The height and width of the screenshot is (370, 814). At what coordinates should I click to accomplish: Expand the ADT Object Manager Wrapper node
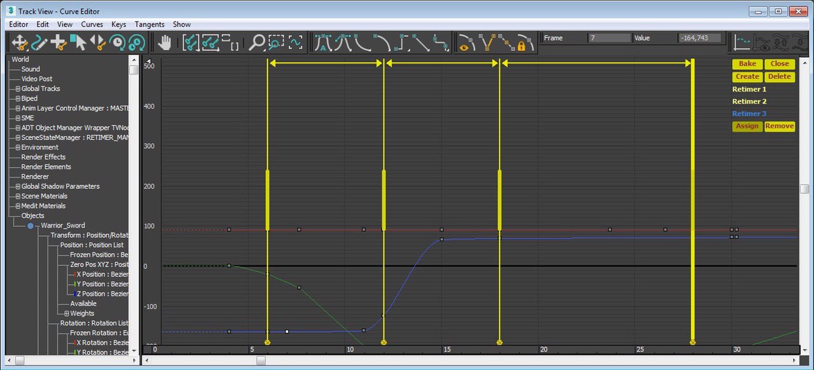18,128
